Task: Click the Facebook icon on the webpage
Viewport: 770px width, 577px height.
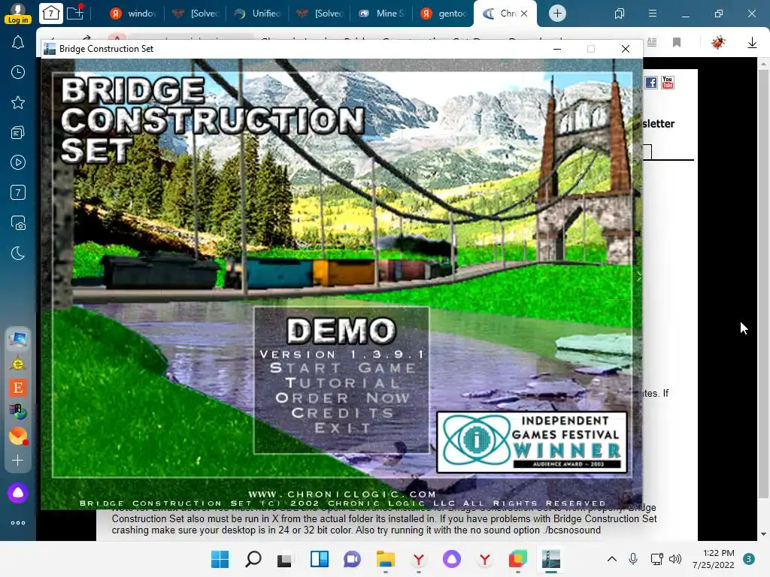Action: (651, 83)
